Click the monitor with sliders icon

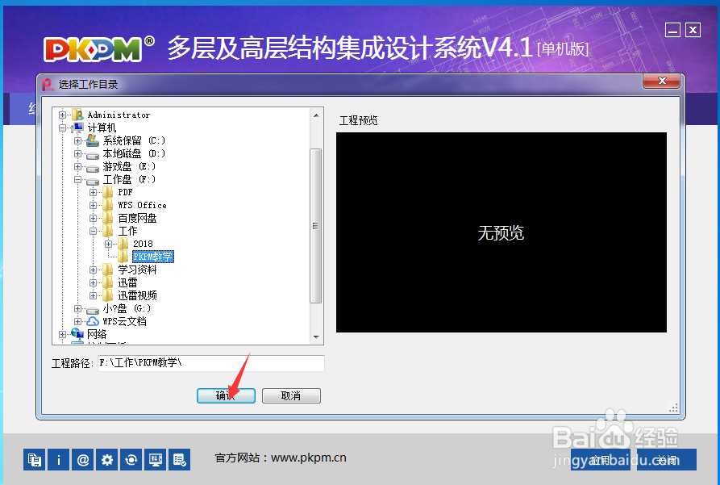(155, 459)
